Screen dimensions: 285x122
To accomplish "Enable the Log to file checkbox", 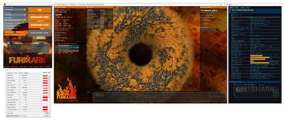I will point(8,113).
